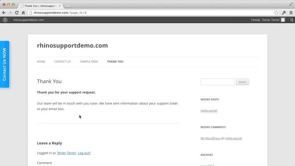Reload the page with the refresh icon

pos(17,12)
